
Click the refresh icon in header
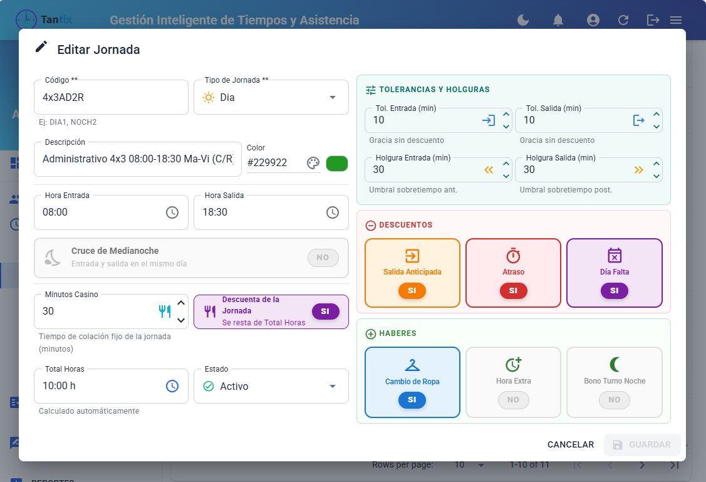tap(623, 20)
